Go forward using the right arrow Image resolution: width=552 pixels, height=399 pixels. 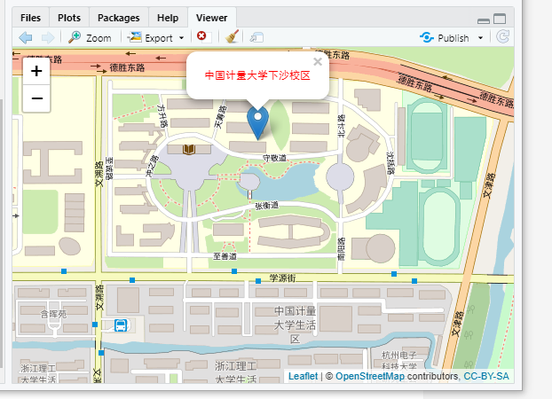click(48, 37)
